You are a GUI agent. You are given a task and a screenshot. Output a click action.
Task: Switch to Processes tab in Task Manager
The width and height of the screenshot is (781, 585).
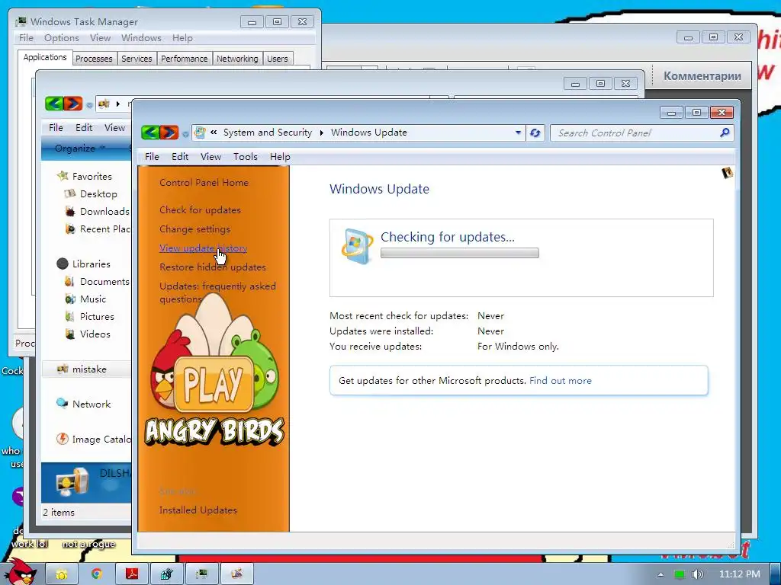click(x=94, y=59)
